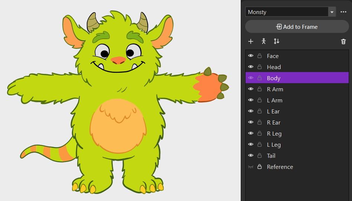Viewport: 352px width, 201px height.
Task: Click the skeleton rig figure icon
Action: pyautogui.click(x=264, y=41)
